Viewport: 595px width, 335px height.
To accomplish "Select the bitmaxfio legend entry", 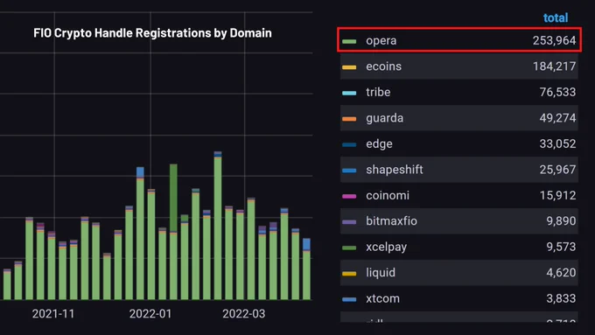I will pos(459,220).
